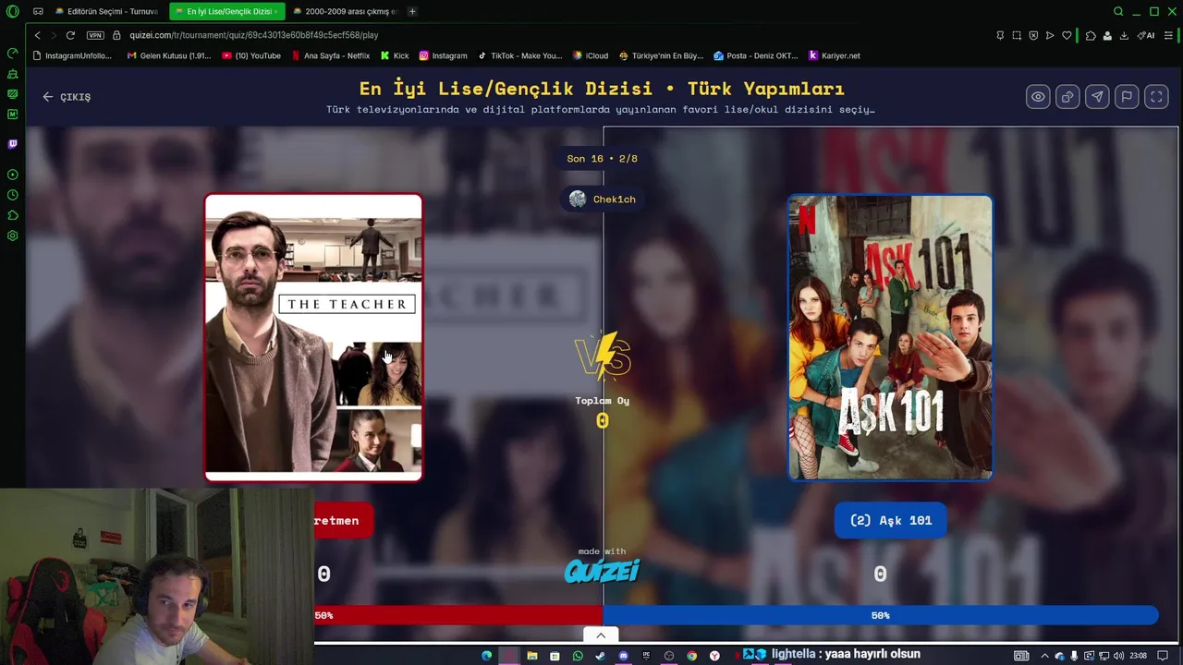Screen dimensions: 1183x665
Task: Copy tournament link icon in quiz header
Action: (1067, 96)
